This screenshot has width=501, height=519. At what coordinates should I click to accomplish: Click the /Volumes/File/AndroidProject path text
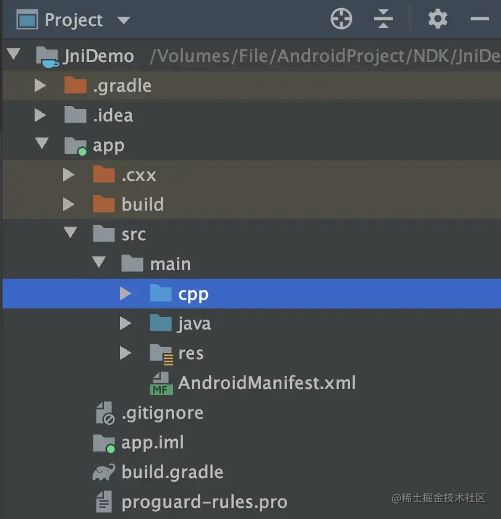[325, 56]
